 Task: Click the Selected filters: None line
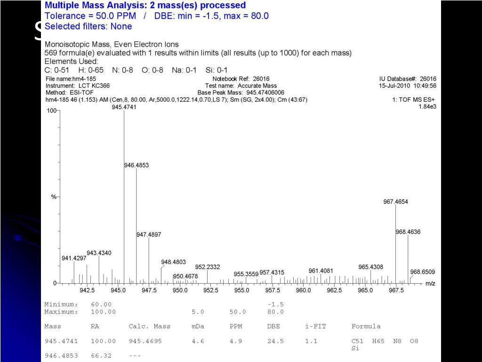pos(88,26)
